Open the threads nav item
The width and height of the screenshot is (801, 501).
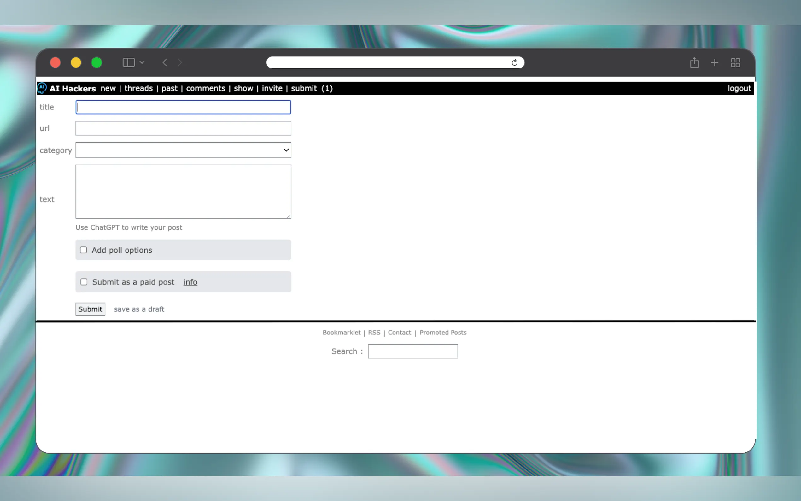[138, 88]
